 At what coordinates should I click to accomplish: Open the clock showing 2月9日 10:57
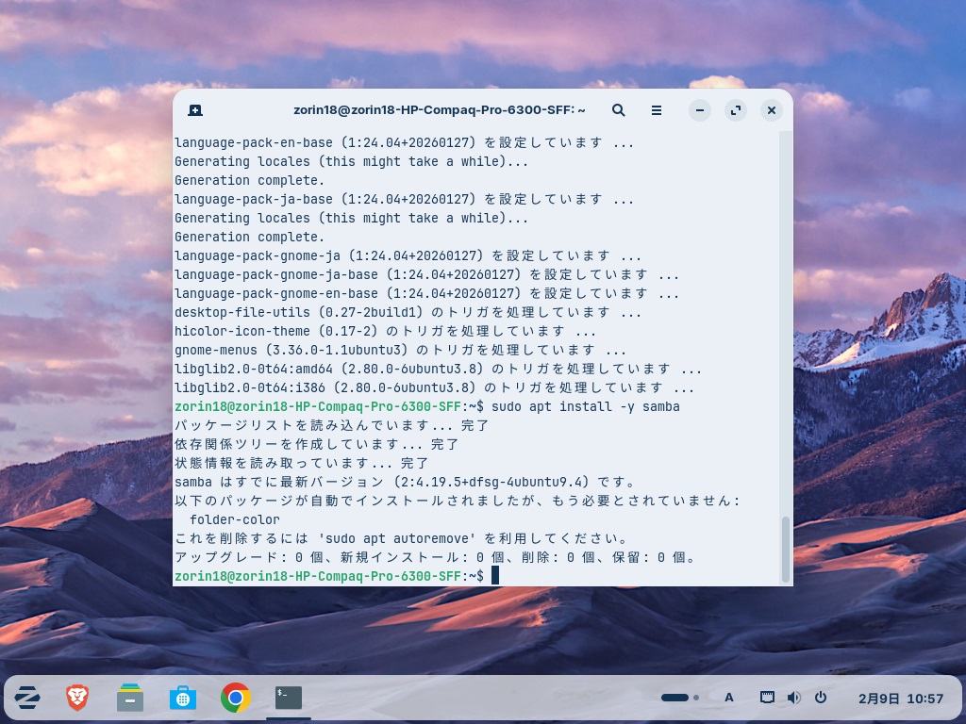pyautogui.click(x=900, y=699)
